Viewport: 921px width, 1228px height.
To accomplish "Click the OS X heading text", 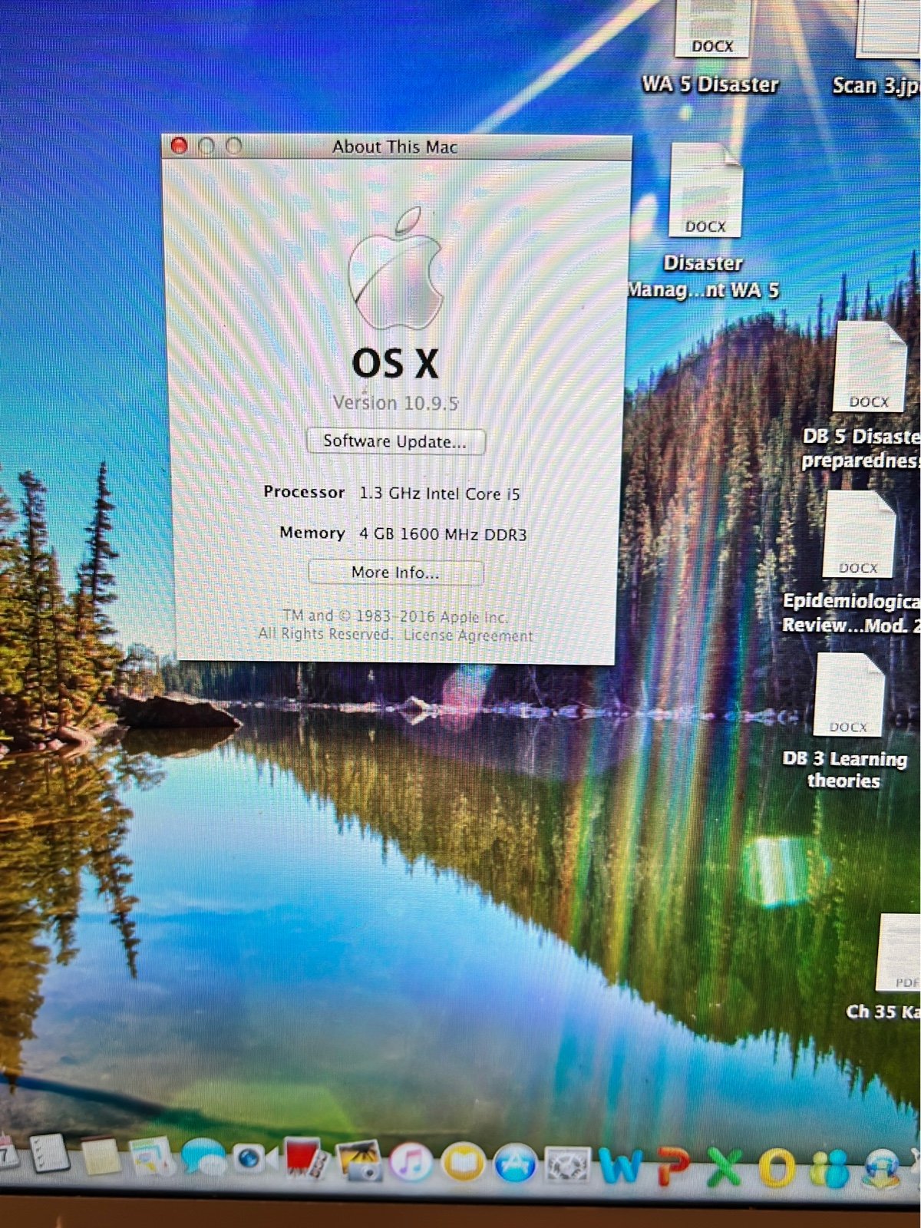I will (395, 363).
